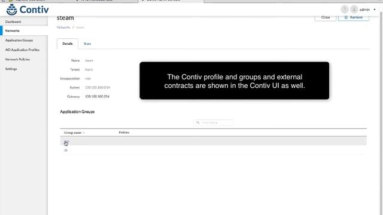Click the Encapsulation value vlan
The image size is (383, 215).
point(88,78)
